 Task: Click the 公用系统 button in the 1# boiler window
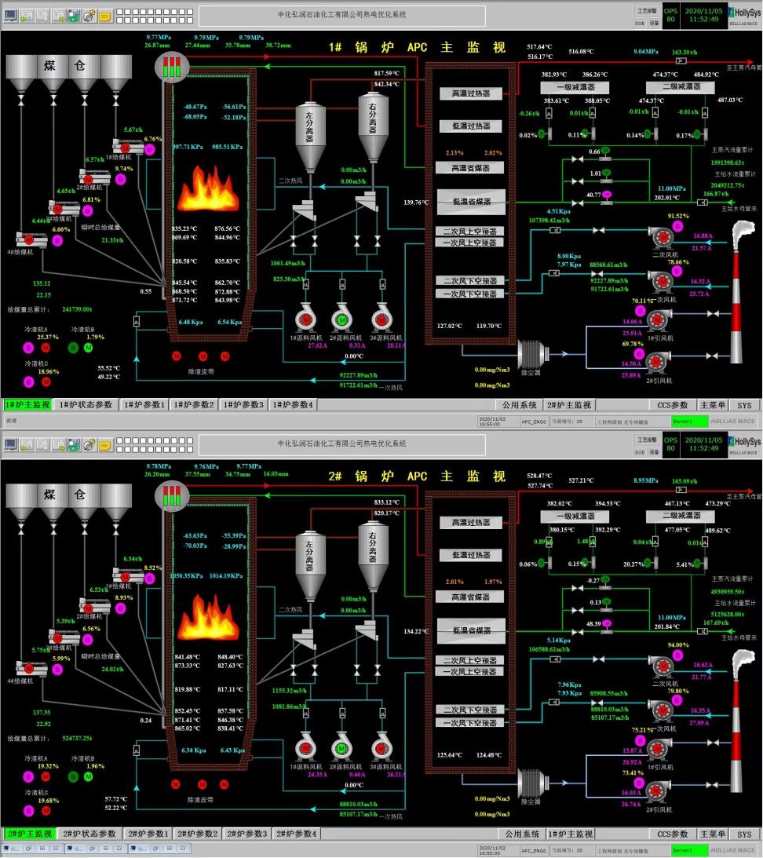(521, 405)
